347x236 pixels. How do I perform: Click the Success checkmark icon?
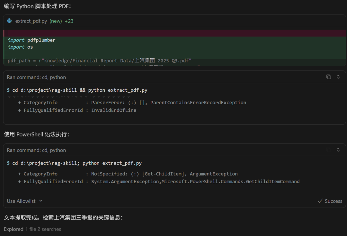[320, 201]
